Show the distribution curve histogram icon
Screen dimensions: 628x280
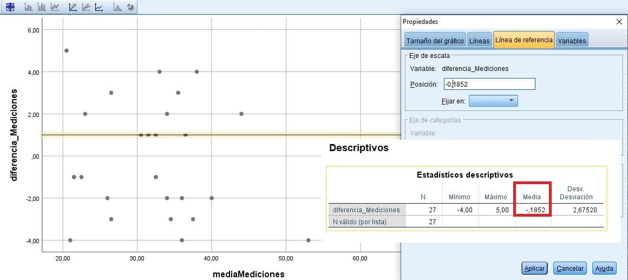pos(117,7)
